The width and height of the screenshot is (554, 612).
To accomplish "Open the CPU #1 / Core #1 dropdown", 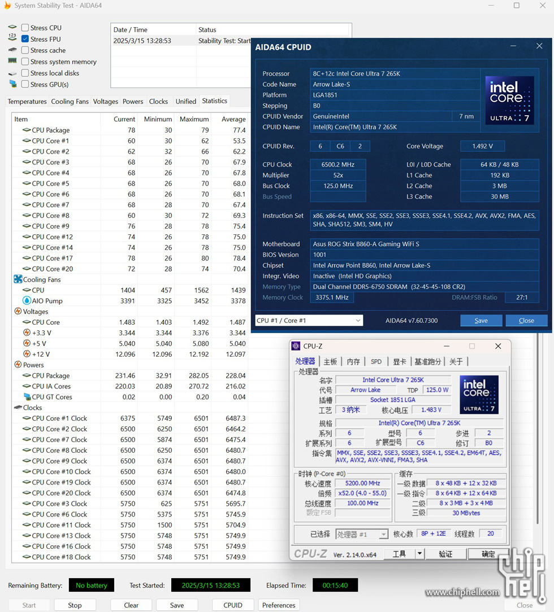I will (x=309, y=321).
